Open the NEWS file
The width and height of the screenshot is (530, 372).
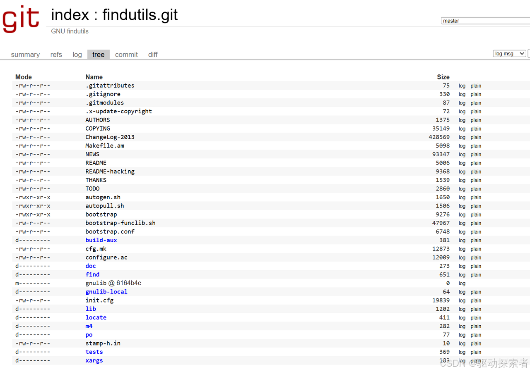92,154
